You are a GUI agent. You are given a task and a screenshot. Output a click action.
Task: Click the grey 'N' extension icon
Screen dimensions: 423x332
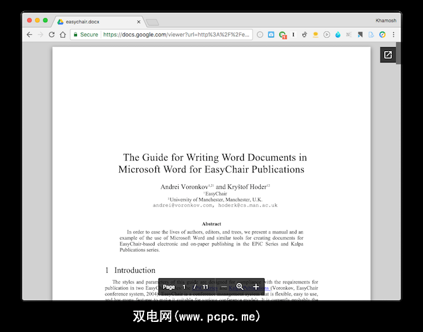(x=349, y=35)
